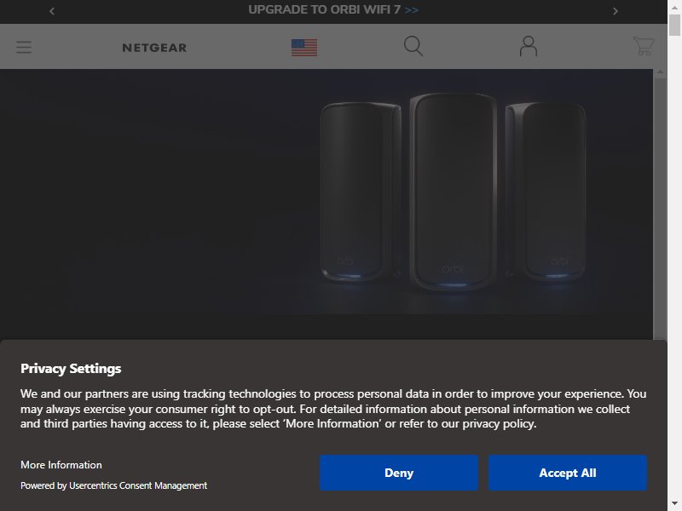
Task: Open Powered by Usercentrics Consent Management link
Action: (x=114, y=485)
